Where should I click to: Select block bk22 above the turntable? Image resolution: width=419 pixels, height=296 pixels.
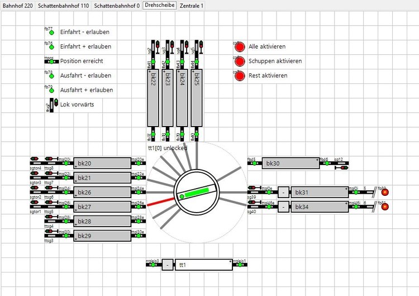[x=153, y=98]
